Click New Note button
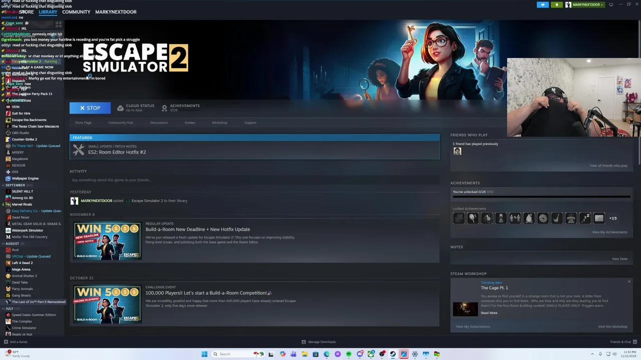The width and height of the screenshot is (641, 360). 619,259
